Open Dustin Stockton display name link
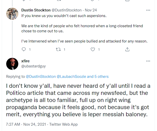Image resolution: width=157 pixels, height=131 pixels. point(36,10)
